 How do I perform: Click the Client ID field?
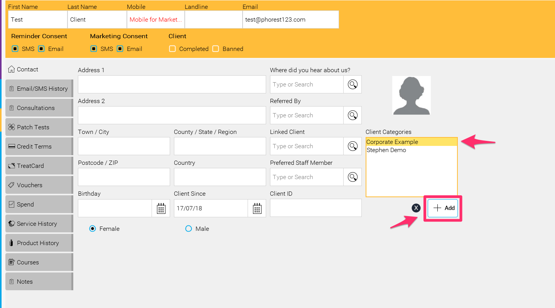316,208
